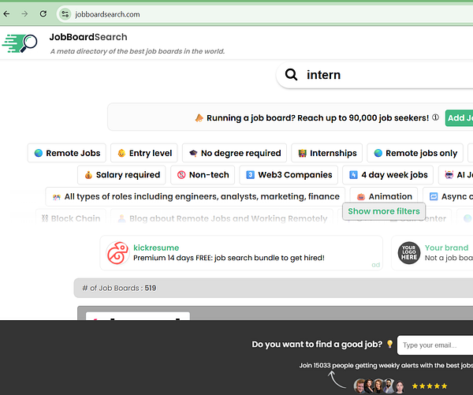This screenshot has height=395, width=473.
Task: Click the info icon after 'job seekers!'
Action: (435, 117)
